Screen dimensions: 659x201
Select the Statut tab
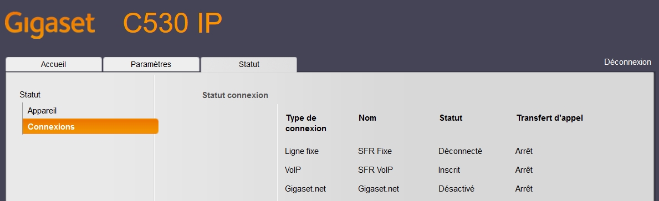tap(249, 65)
